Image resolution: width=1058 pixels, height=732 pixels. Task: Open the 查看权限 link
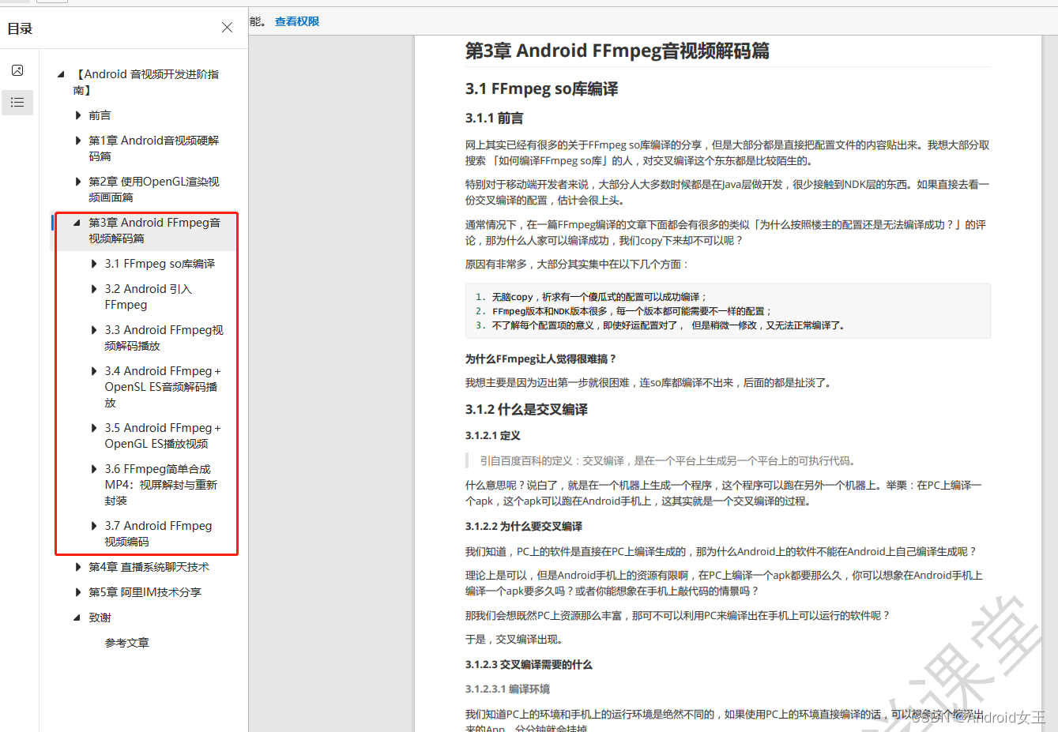pyautogui.click(x=297, y=21)
